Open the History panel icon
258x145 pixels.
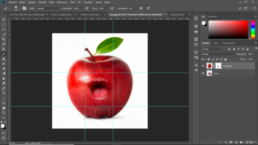coord(196,19)
